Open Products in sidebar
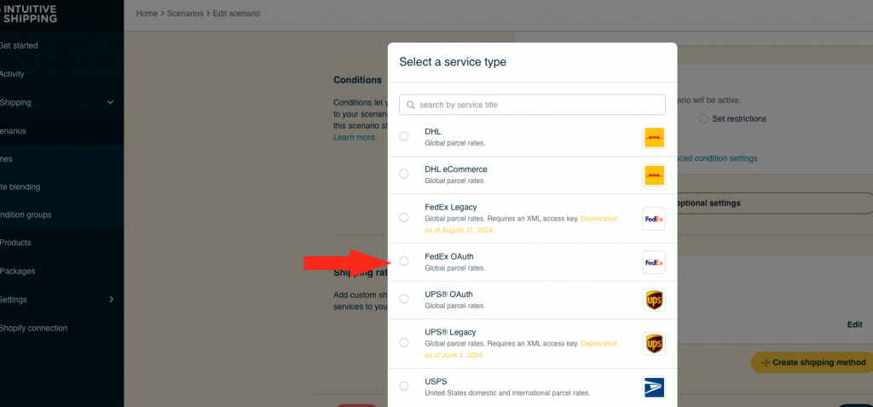 point(15,243)
